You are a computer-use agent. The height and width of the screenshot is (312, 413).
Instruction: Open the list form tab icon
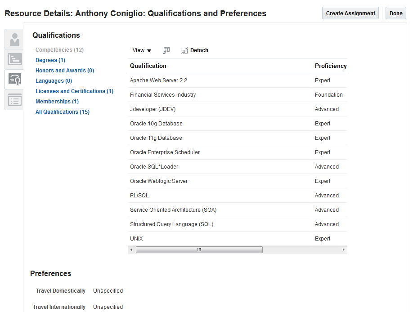14,100
